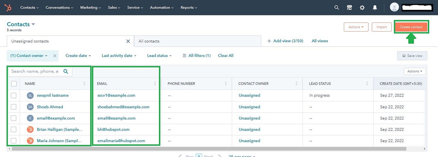Open the search magnifier in top bar
The width and height of the screenshot is (438, 157).
(x=337, y=7)
